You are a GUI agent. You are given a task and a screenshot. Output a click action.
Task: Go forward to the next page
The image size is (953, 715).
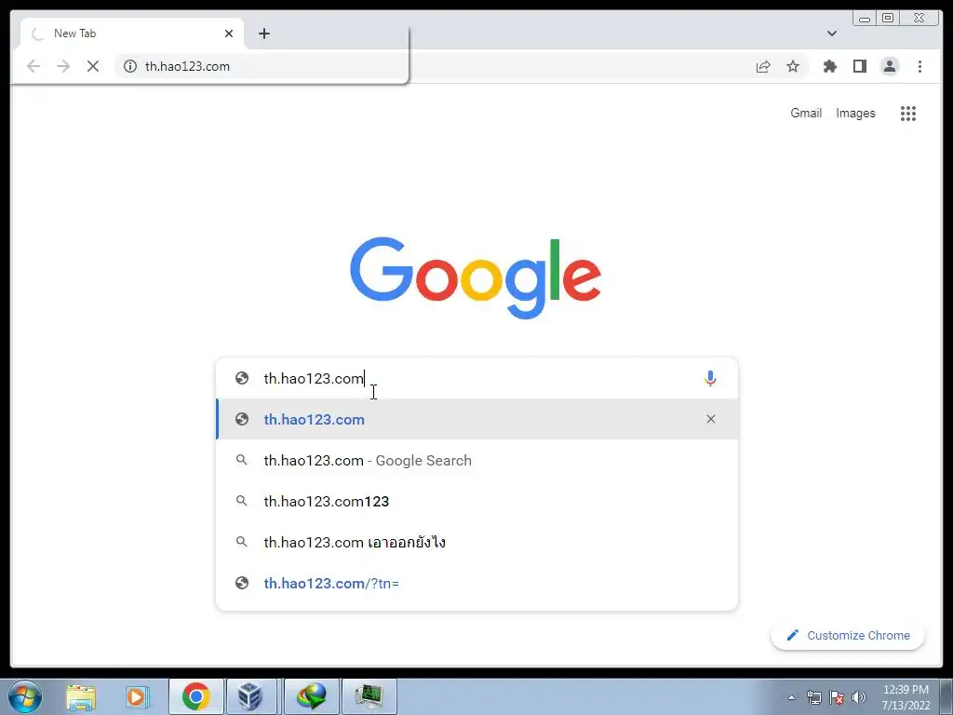click(63, 66)
